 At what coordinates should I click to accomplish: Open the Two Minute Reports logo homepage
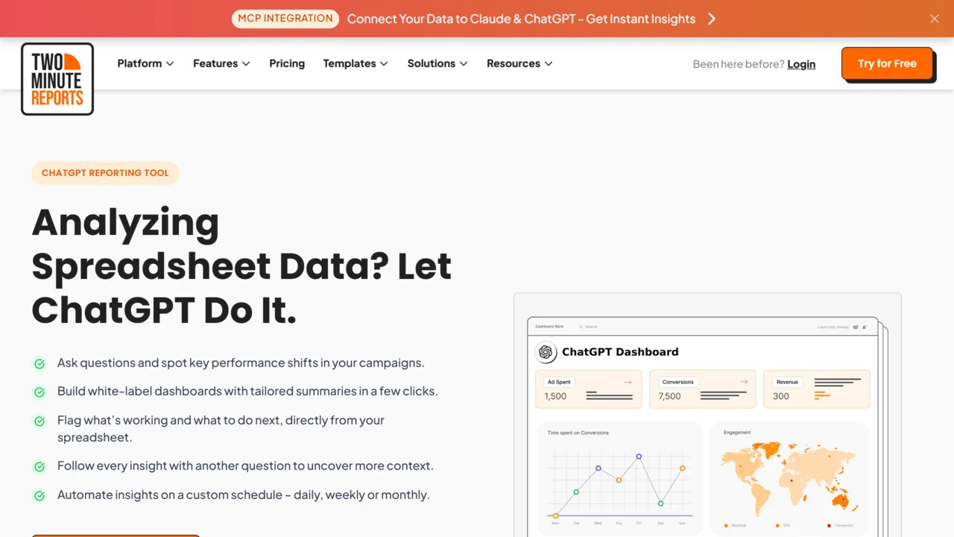57,79
